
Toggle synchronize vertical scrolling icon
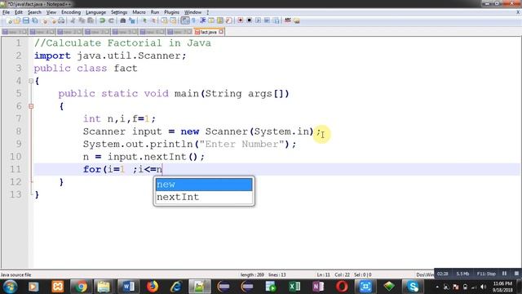[x=165, y=20]
